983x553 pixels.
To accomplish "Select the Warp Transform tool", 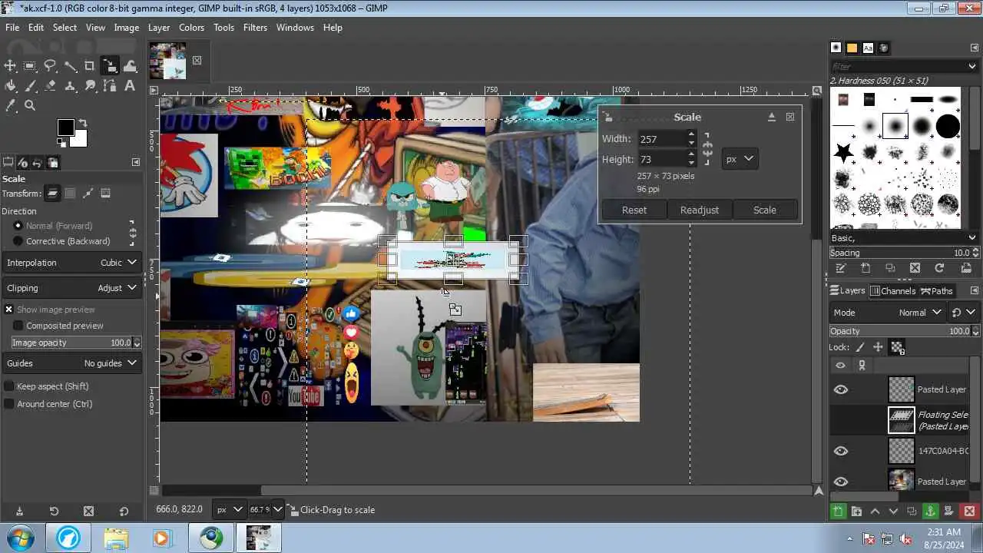I will [x=130, y=66].
